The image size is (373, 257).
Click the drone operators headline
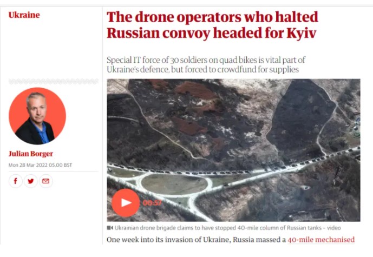point(212,25)
